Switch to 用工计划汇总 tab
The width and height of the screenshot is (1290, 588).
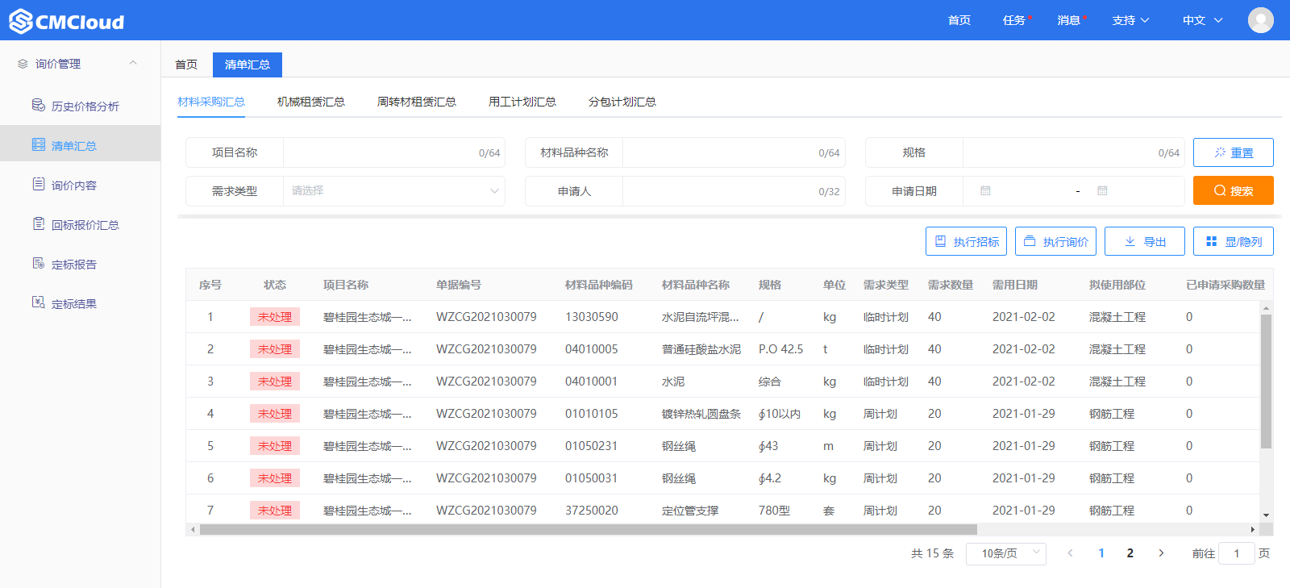pos(522,102)
